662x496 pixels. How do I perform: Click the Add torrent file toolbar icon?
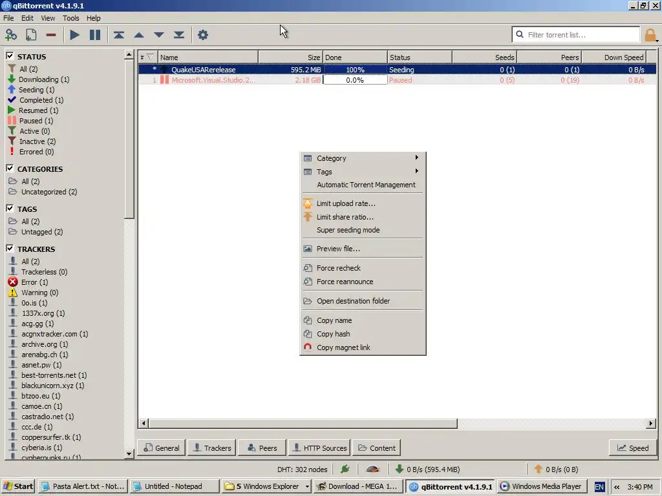(31, 35)
